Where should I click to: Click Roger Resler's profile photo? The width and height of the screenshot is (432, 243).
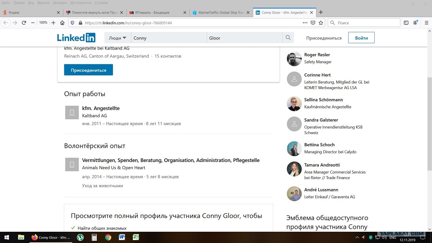click(x=294, y=59)
